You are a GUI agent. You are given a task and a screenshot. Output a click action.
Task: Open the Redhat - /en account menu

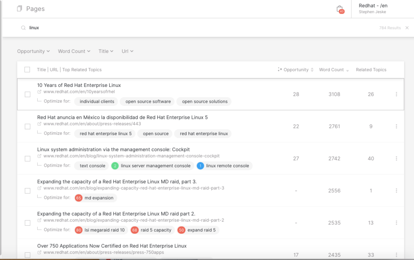pos(373,8)
